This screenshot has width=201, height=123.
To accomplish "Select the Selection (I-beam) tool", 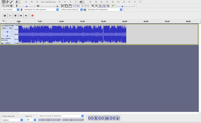I will point(3,2).
